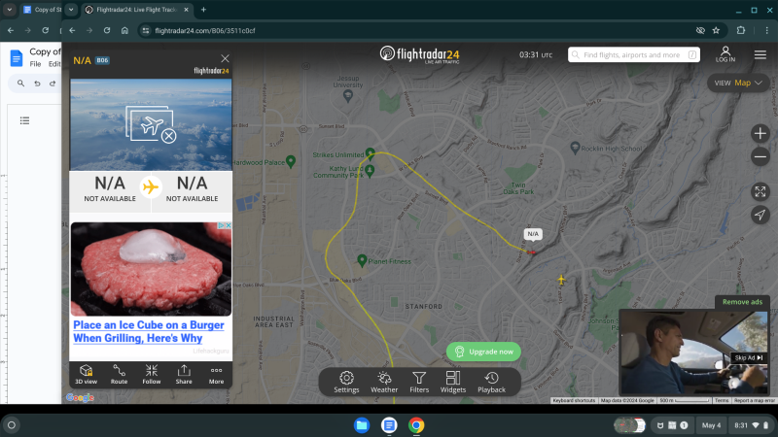Share the selected flight
The width and height of the screenshot is (778, 437).
coord(184,374)
